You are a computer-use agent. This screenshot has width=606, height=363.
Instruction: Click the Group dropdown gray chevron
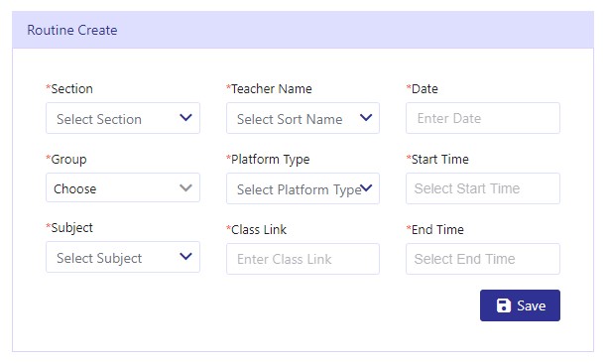pyautogui.click(x=185, y=187)
